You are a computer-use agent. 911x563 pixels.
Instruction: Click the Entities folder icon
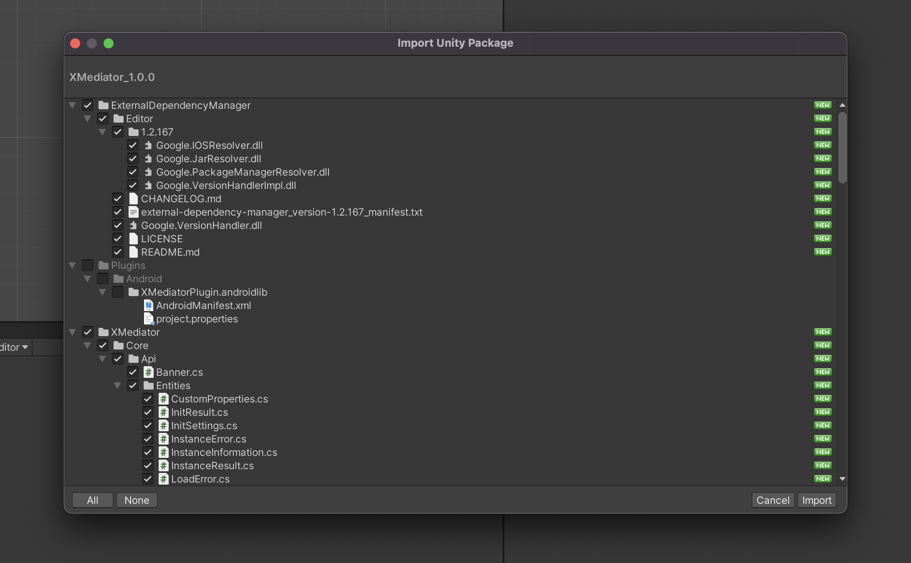(x=148, y=386)
